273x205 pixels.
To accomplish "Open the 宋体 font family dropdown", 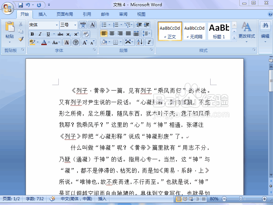I will pos(43,25).
